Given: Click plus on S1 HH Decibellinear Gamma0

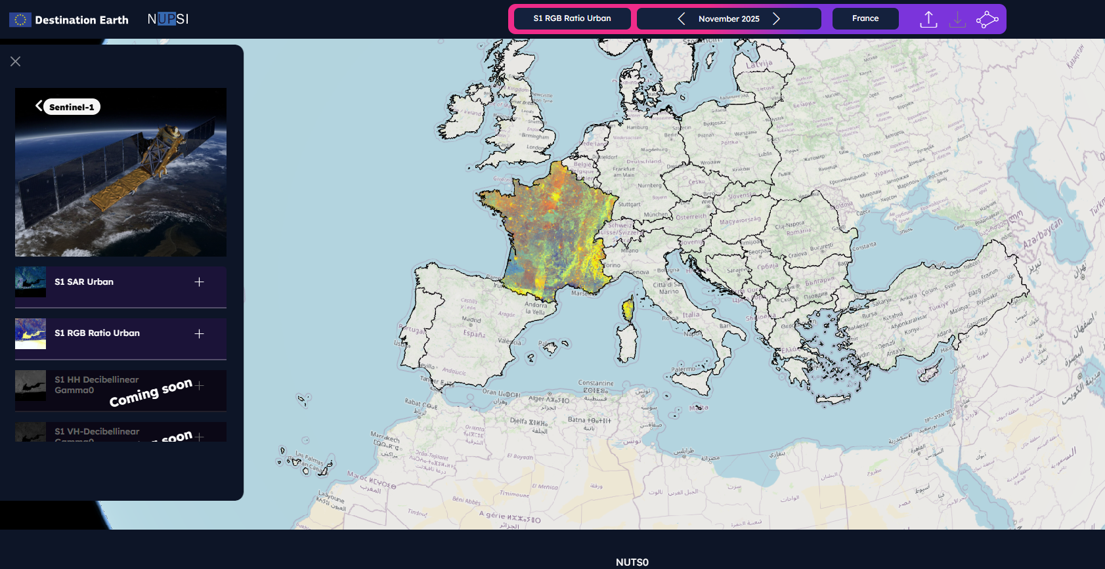Looking at the screenshot, I should click(x=200, y=385).
